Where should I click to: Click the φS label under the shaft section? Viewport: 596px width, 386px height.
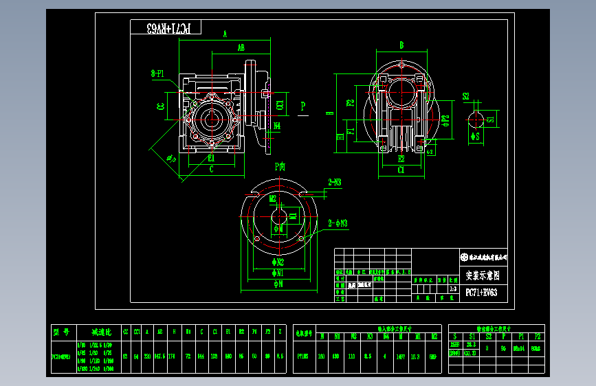pos(475,136)
